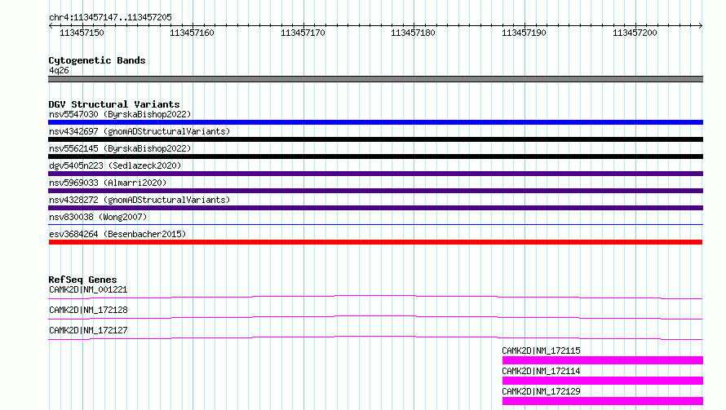Select nsv5969033 (Almarri2020) label
The height and width of the screenshot is (410, 726).
108,183
